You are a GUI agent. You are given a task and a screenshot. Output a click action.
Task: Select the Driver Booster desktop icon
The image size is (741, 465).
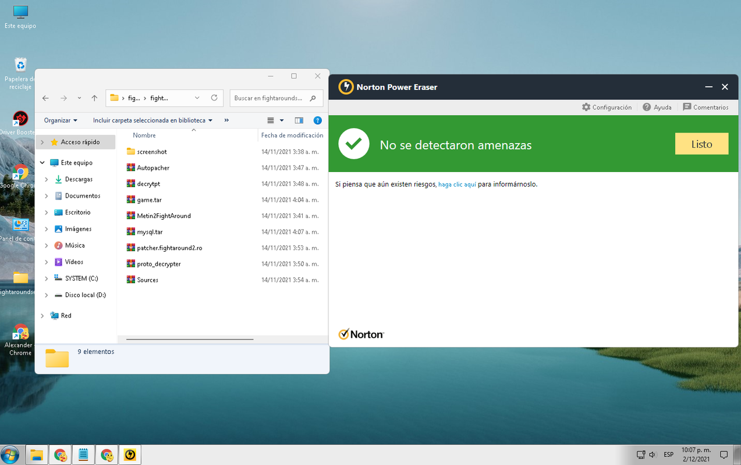[20, 123]
